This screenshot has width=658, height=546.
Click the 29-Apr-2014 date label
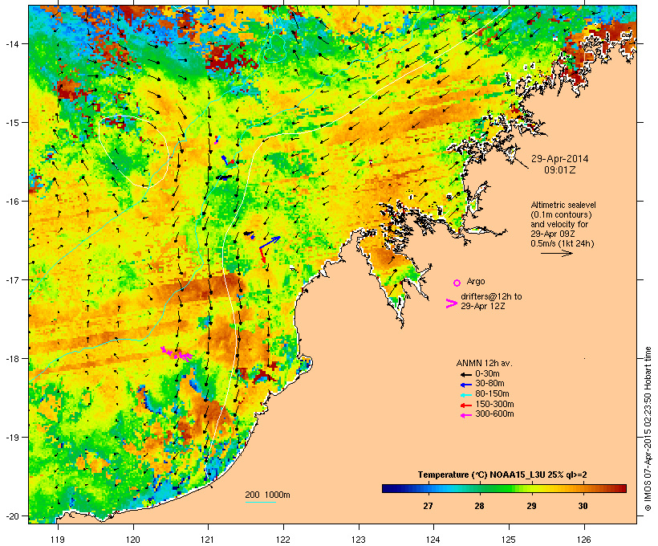pos(560,159)
